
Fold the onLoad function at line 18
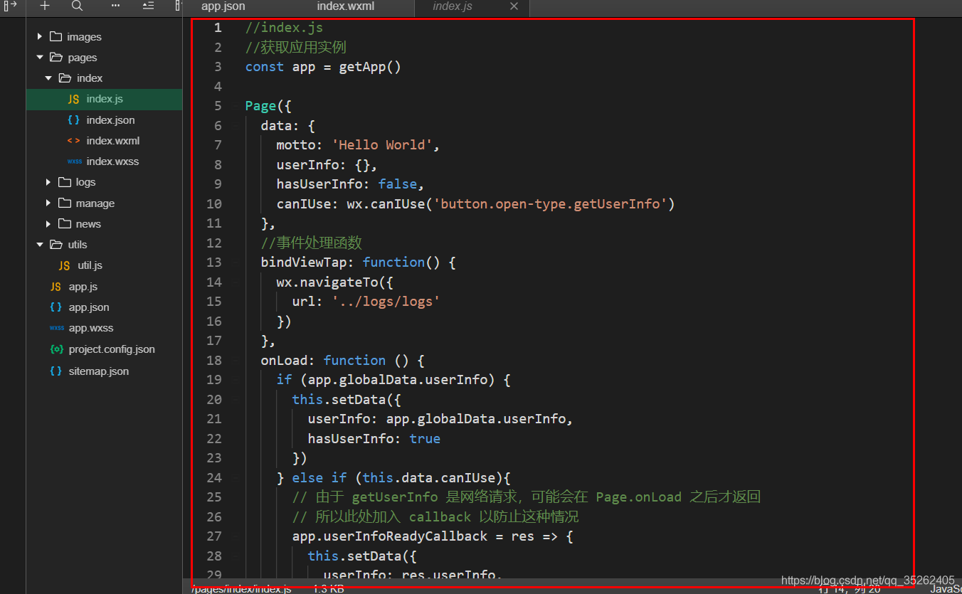pos(236,360)
